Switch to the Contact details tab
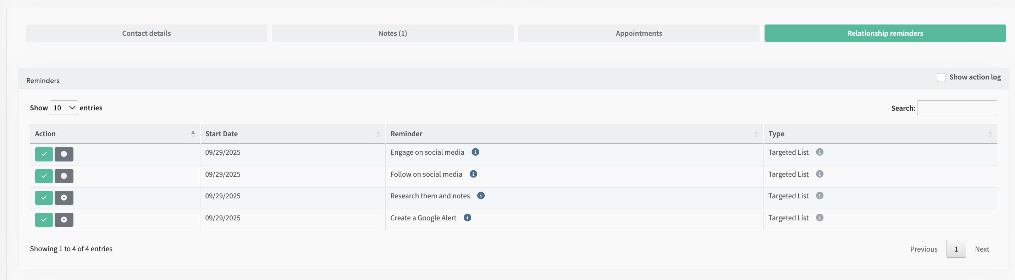 [147, 33]
